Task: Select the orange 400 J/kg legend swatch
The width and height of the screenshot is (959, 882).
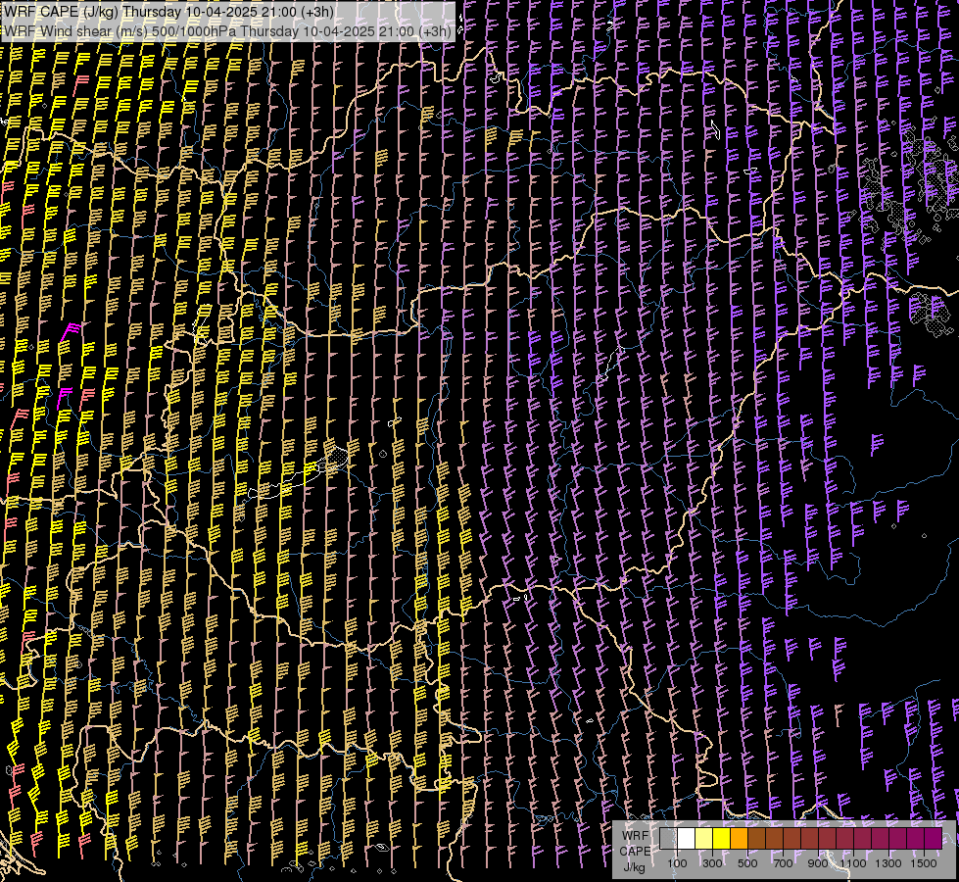Action: (739, 839)
